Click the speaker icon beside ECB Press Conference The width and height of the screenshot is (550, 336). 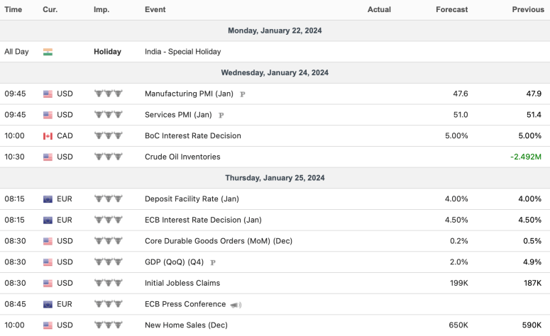(x=236, y=305)
